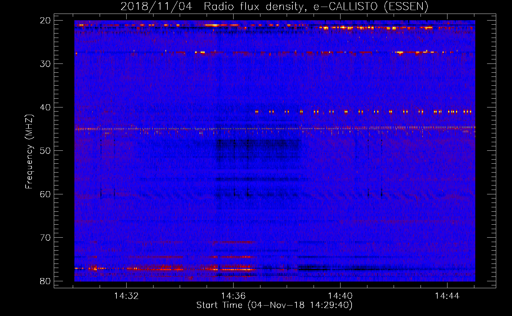The image size is (512, 316).
Task: Click the time tick label '14:32'
Action: click(126, 296)
